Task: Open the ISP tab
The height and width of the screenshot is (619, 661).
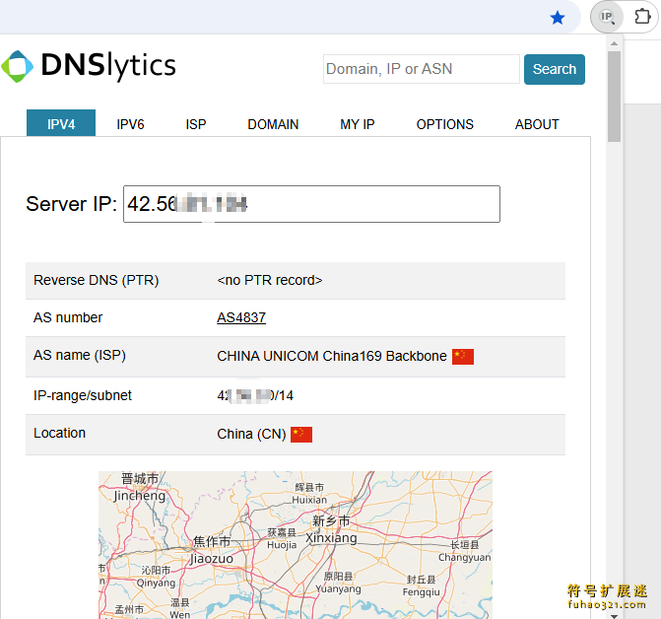Action: click(196, 124)
